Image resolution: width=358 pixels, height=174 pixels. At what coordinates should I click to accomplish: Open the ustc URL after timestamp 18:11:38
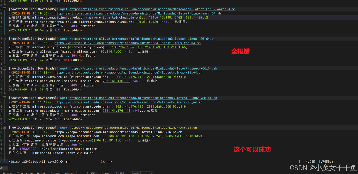point(128,73)
